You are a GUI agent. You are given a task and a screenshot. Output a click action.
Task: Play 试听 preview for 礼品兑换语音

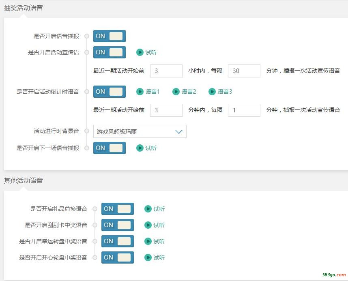tap(155, 209)
